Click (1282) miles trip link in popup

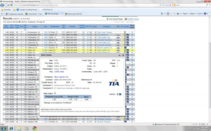tap(59, 72)
